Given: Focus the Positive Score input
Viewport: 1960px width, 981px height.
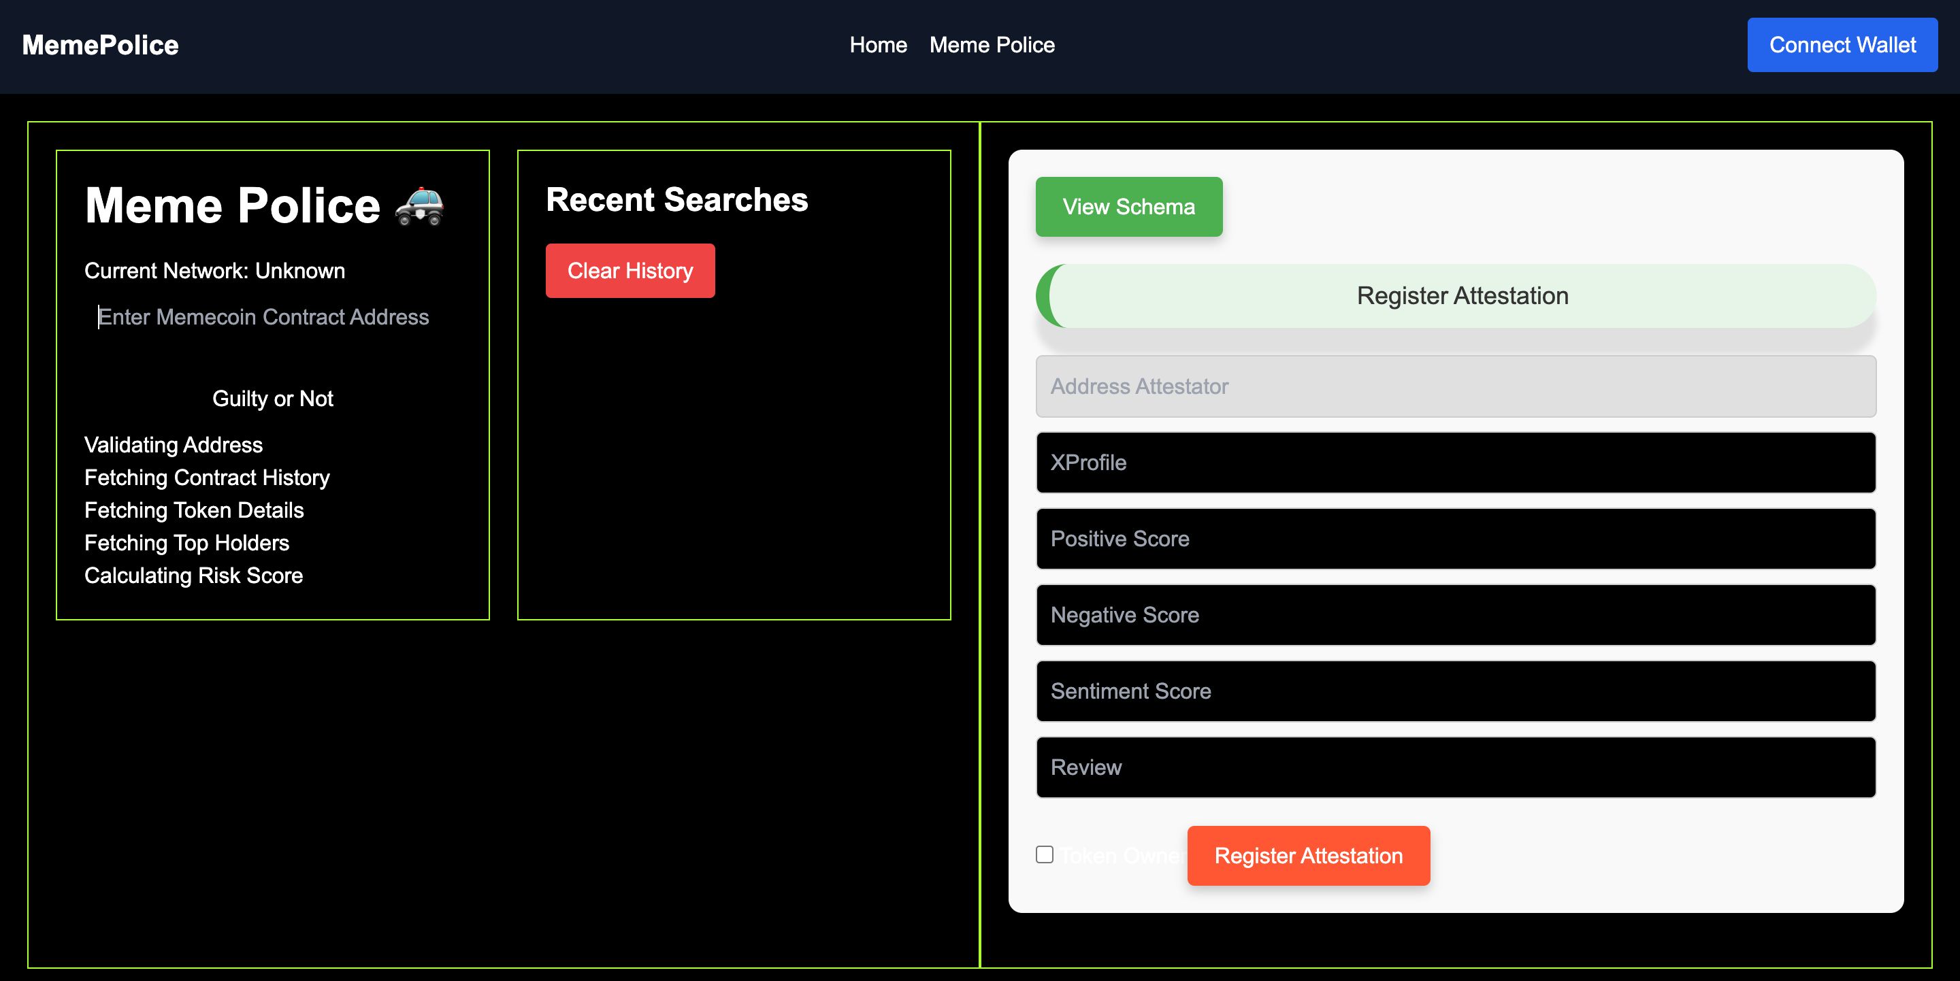Looking at the screenshot, I should pos(1456,538).
